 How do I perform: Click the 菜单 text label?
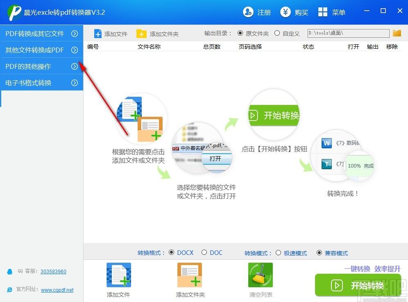point(338,12)
